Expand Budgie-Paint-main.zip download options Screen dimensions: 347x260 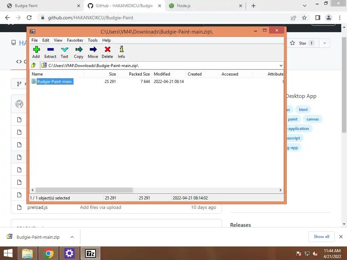[x=72, y=237]
